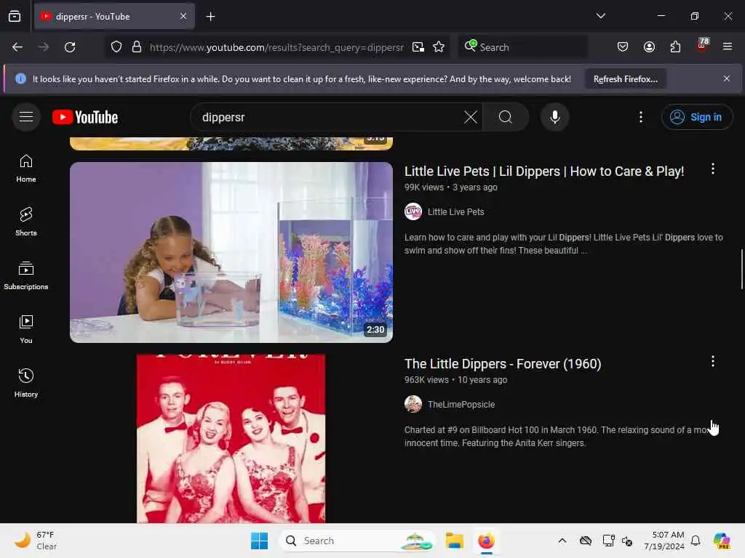Play the Forever red album thumbnail
This screenshot has height=558, width=745.
231,439
